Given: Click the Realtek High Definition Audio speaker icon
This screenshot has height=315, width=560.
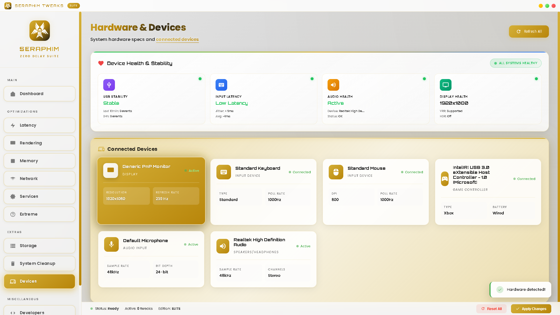Looking at the screenshot, I should [x=223, y=246].
